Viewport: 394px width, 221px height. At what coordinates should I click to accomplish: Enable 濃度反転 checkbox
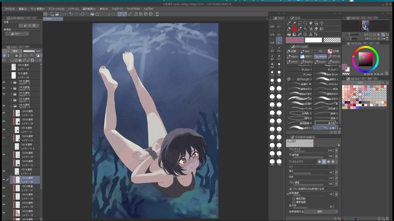[294, 198]
